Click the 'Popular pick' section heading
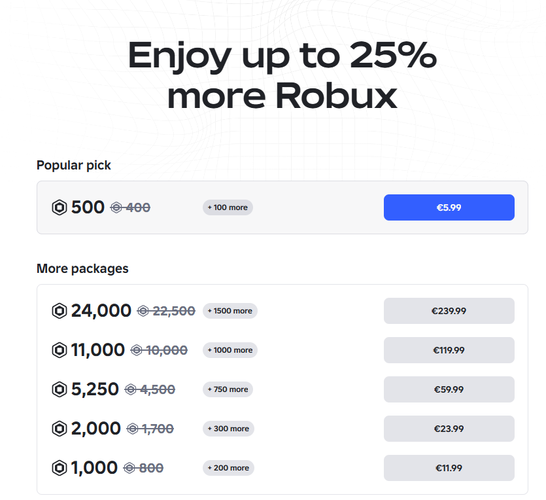The image size is (546, 500). tap(73, 165)
